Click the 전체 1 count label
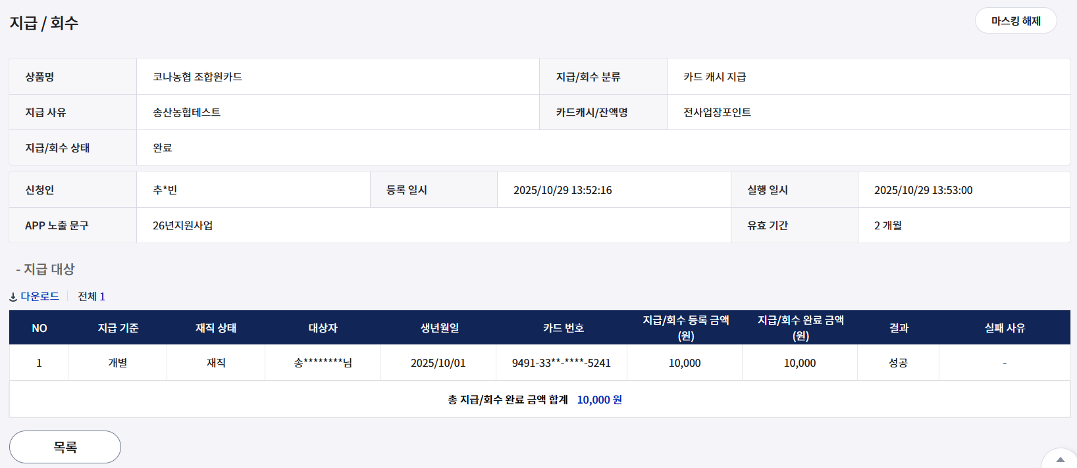The width and height of the screenshot is (1077, 468). click(x=92, y=296)
